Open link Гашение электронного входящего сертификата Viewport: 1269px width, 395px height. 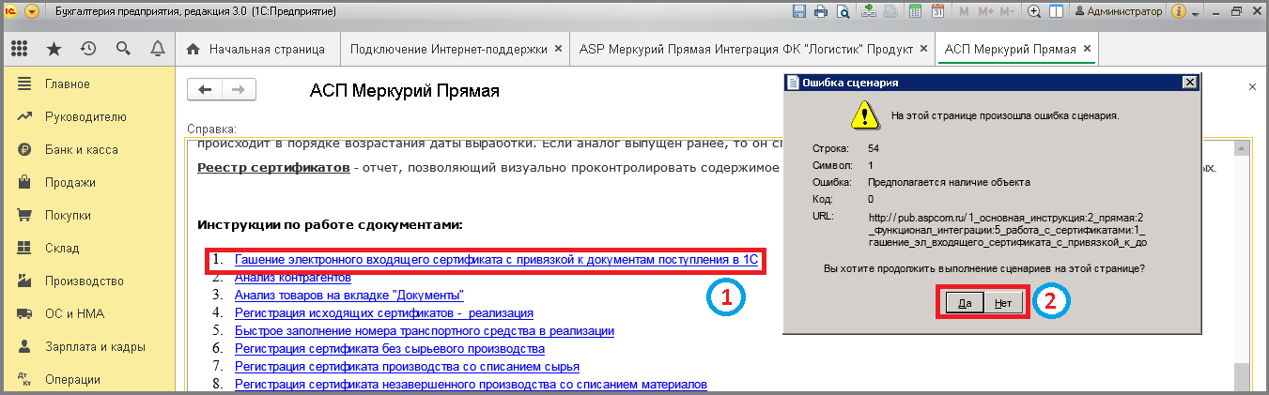point(496,259)
